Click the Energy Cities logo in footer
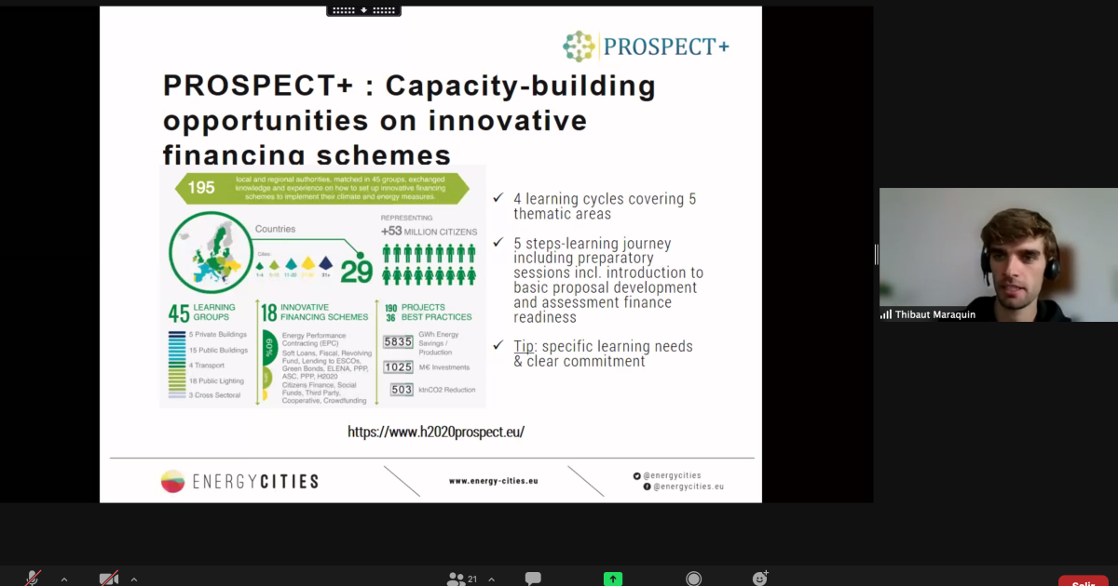The height and width of the screenshot is (586, 1118). (239, 481)
